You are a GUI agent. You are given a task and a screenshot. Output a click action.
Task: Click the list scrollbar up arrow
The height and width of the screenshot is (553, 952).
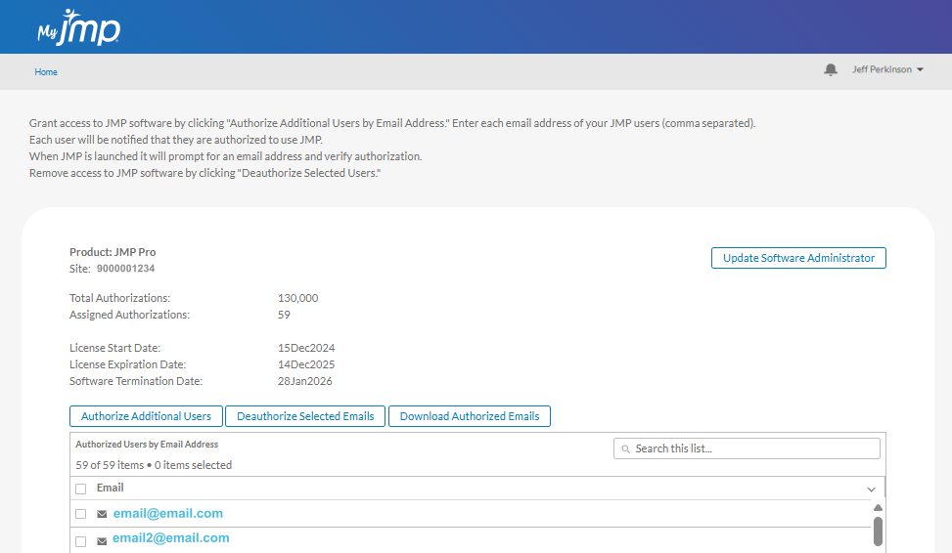878,507
